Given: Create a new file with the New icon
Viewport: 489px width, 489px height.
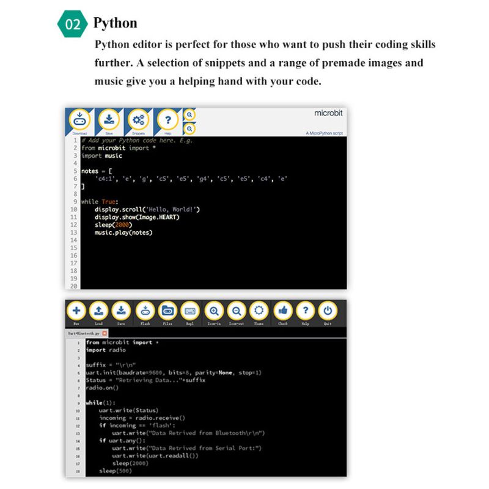Looking at the screenshot, I should point(76,311).
